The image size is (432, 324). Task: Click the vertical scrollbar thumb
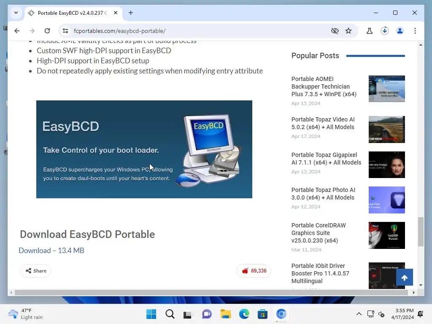pos(421,232)
